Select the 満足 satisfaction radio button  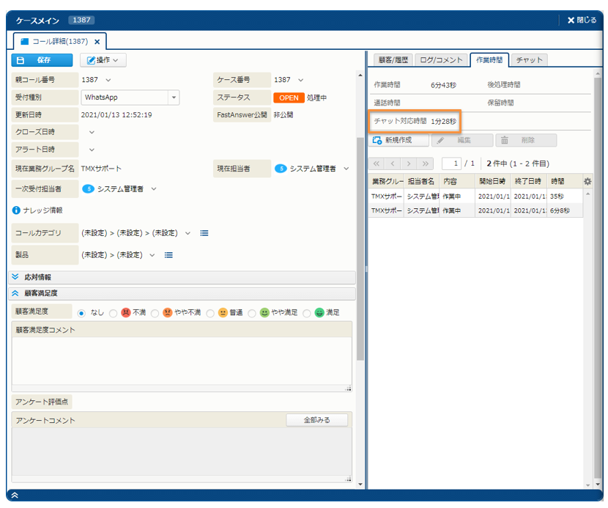coord(307,313)
